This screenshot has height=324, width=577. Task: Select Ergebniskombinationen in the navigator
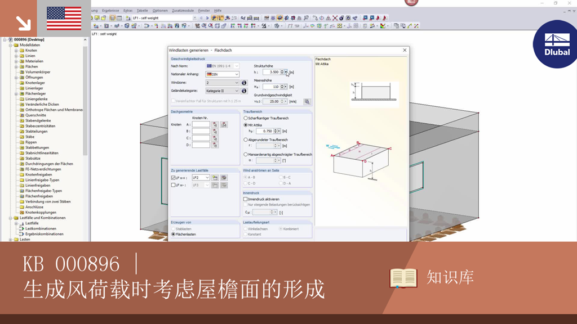pyautogui.click(x=44, y=234)
